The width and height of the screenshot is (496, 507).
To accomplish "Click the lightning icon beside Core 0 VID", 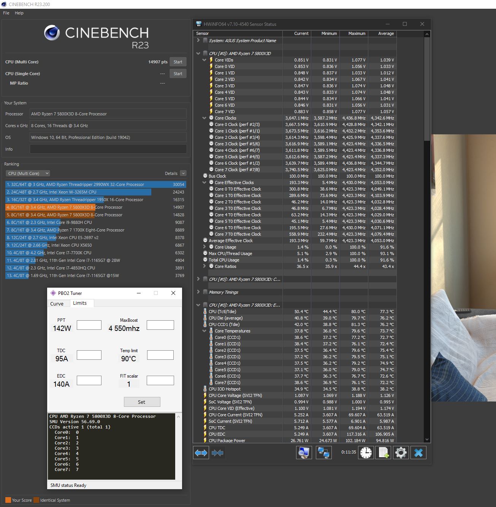I will 211,66.
